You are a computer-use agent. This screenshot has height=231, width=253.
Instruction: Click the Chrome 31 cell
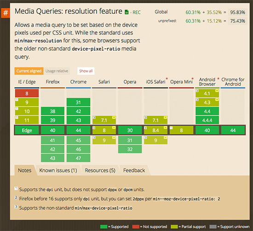point(78,102)
